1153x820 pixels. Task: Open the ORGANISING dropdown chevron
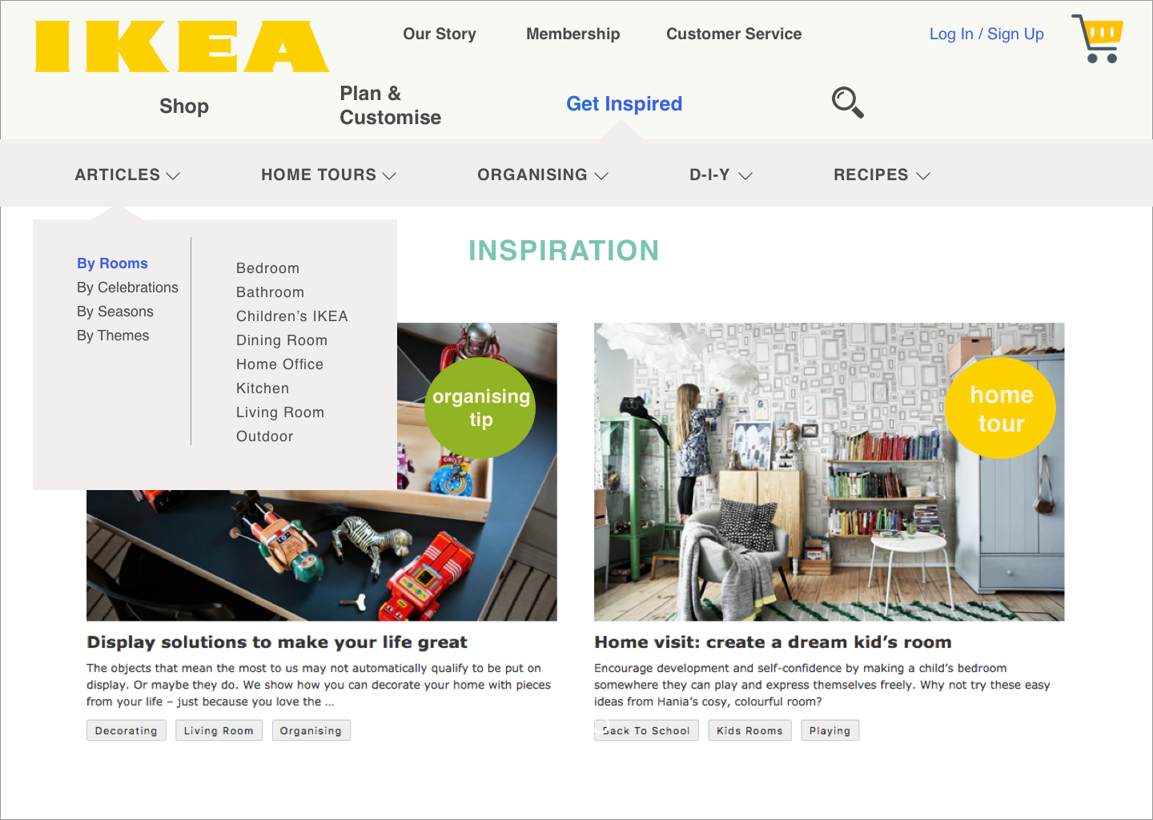pos(601,175)
